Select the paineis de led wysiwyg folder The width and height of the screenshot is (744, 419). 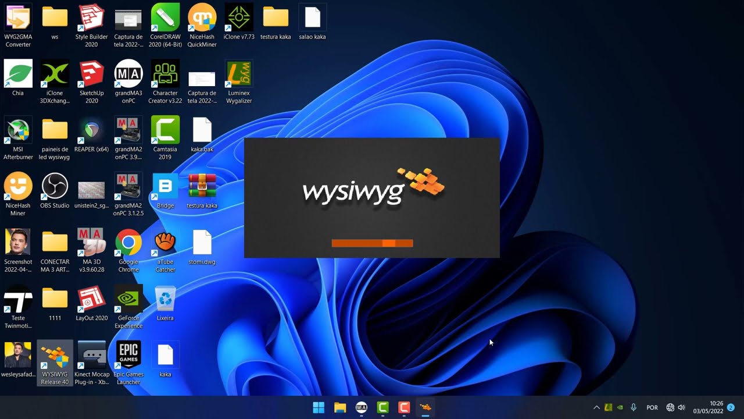55,139
